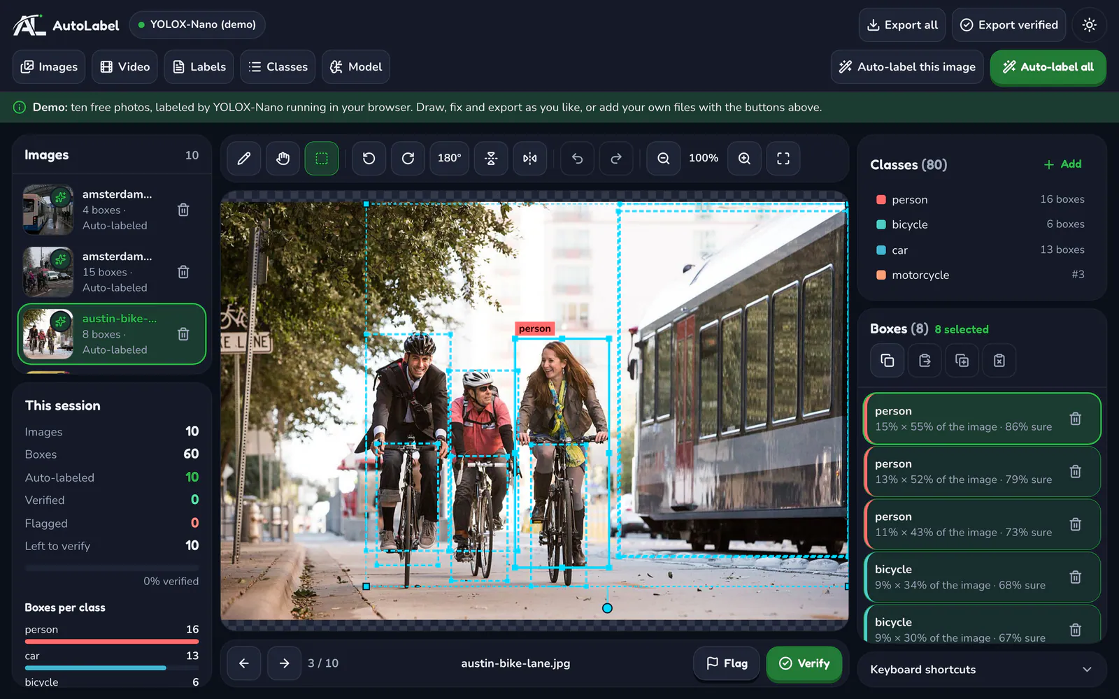Redo the last undone edit
The width and height of the screenshot is (1119, 699).
[x=616, y=159]
